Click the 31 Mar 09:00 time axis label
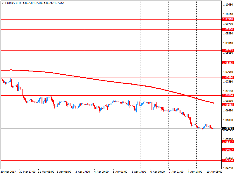 click(46, 172)
